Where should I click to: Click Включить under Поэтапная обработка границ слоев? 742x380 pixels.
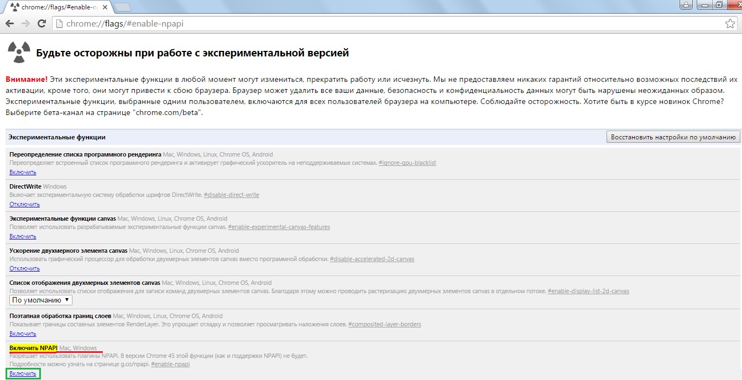coord(23,334)
